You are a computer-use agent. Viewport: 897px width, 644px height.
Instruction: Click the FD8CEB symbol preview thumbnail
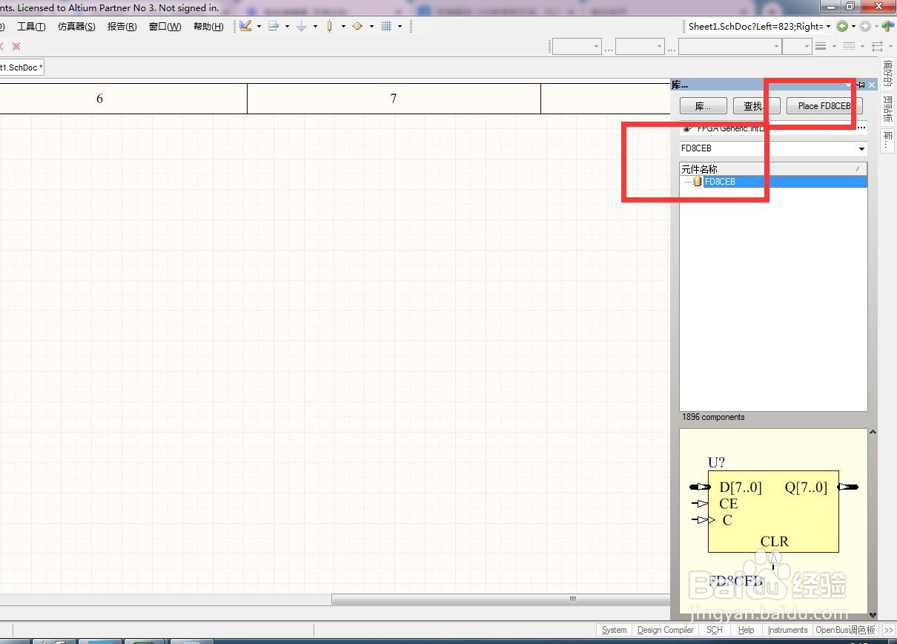[x=773, y=521]
